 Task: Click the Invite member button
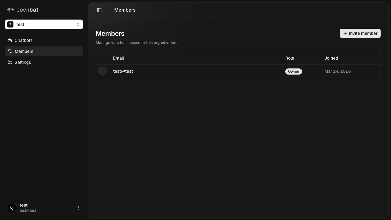360,33
